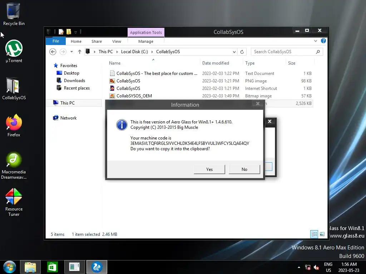Open recent locations dropdown arrow
The height and width of the screenshot is (274, 366).
click(x=71, y=52)
